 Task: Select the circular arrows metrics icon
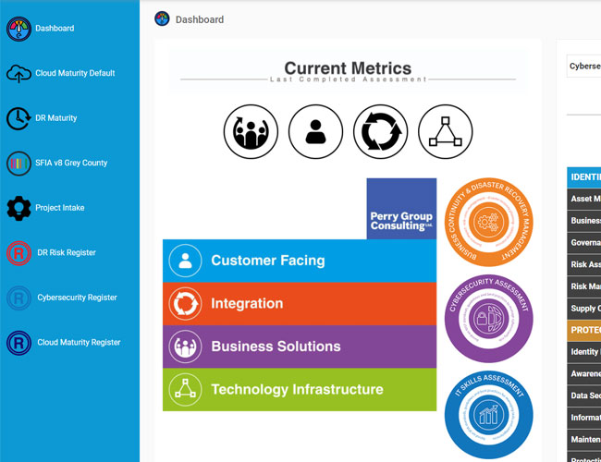coord(380,131)
